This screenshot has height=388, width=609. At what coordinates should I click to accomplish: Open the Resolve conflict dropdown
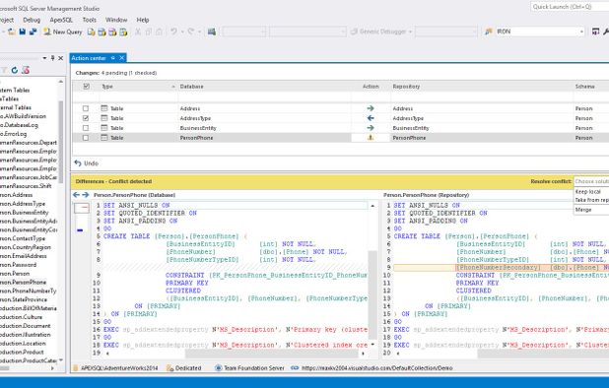(x=591, y=181)
